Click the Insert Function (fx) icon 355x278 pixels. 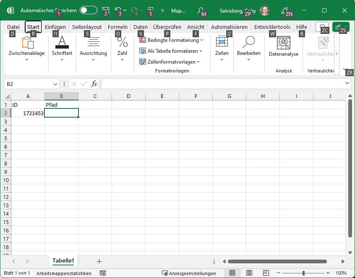click(x=94, y=84)
